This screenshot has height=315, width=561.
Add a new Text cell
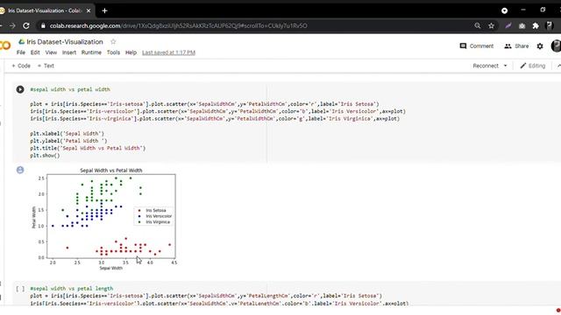[x=46, y=66]
